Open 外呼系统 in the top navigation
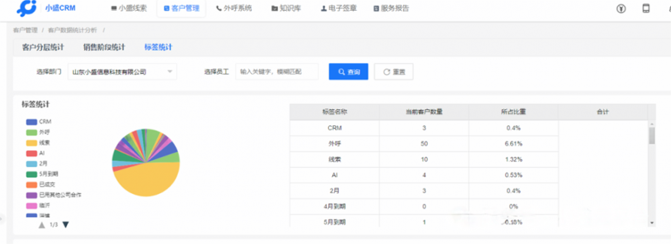 tap(234, 8)
